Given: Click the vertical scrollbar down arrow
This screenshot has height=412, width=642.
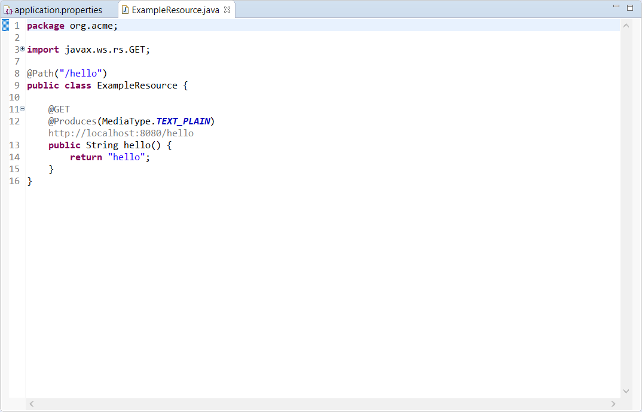Looking at the screenshot, I should pos(626,391).
